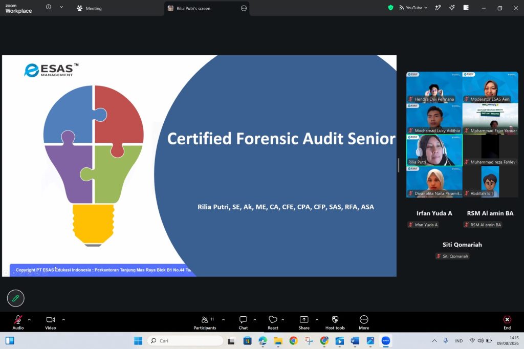Image resolution: width=524 pixels, height=349 pixels.
Task: Open the Windows widgets panel icon
Action: tap(10, 341)
